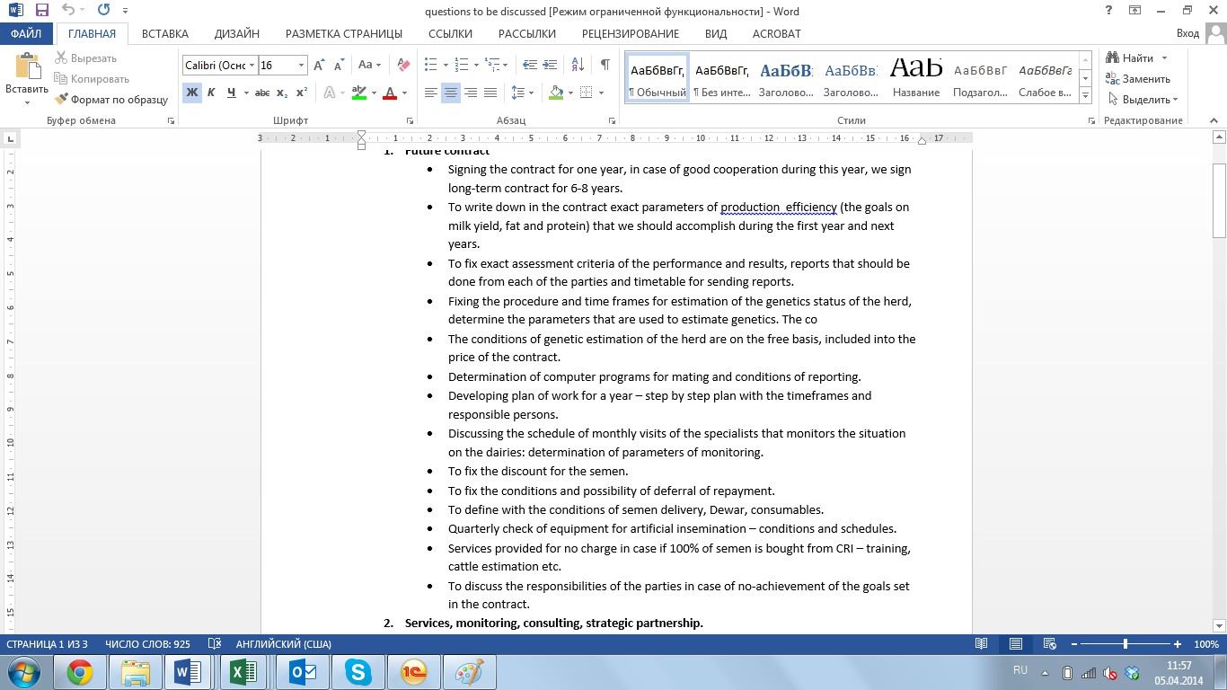
Task: Click Copy (Копировать) in the clipboard group
Action: pos(92,79)
